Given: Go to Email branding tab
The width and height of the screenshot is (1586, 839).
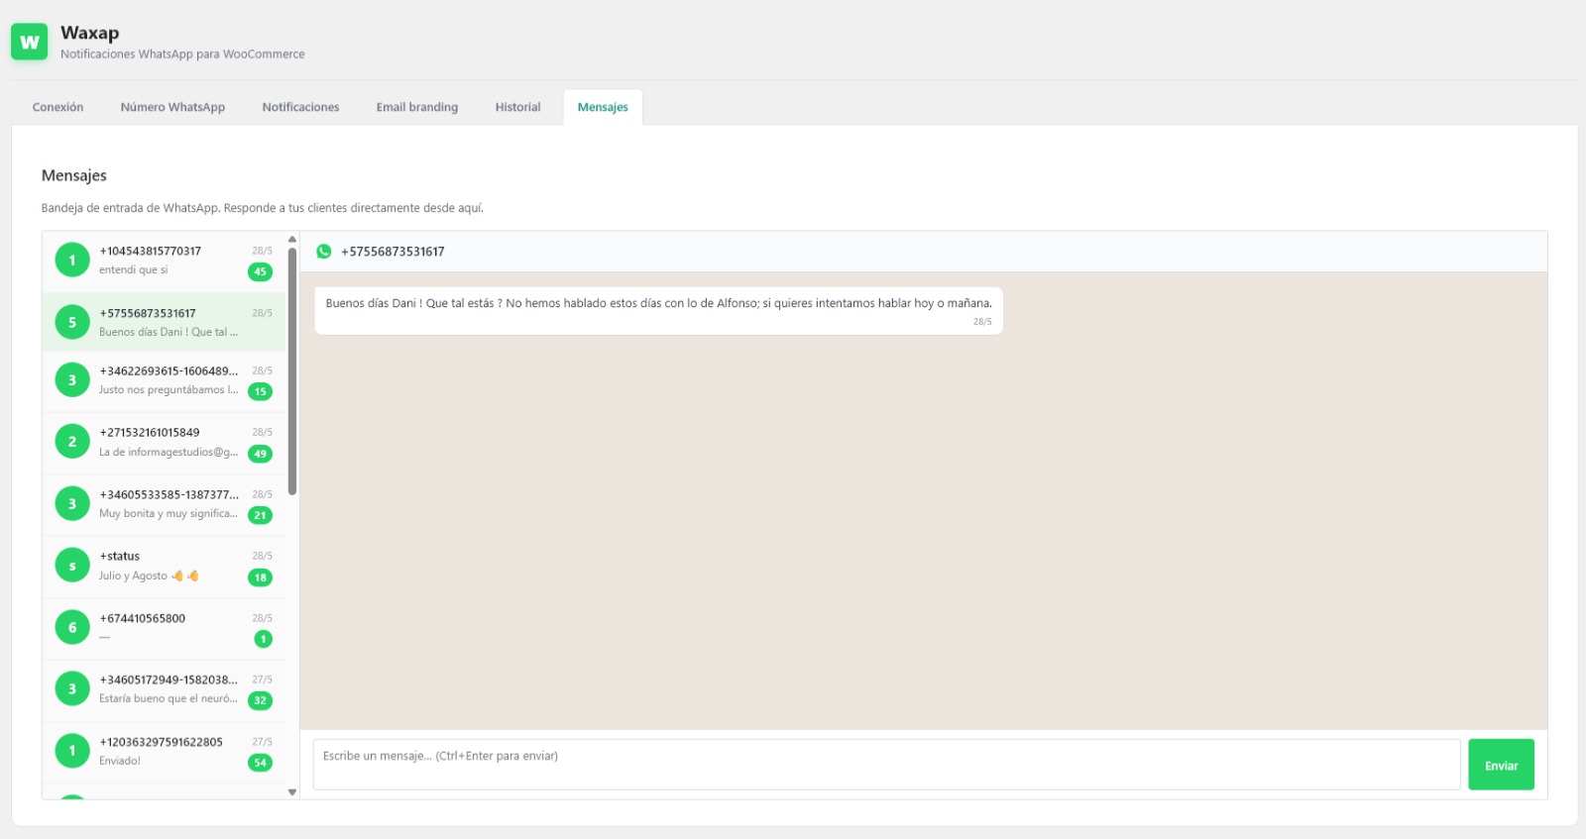Looking at the screenshot, I should point(417,107).
